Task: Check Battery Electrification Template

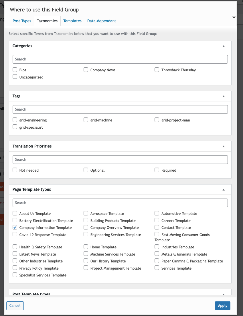Action: (15, 220)
